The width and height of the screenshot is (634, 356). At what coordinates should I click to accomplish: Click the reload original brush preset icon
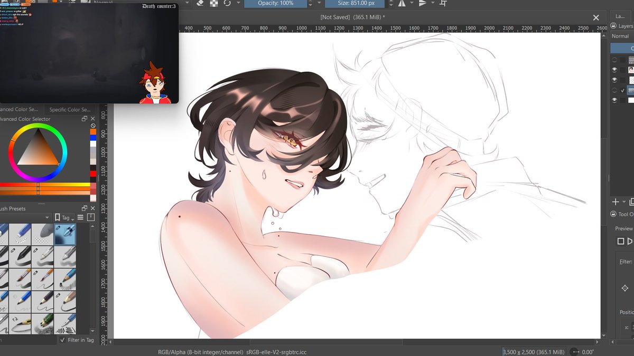click(227, 3)
